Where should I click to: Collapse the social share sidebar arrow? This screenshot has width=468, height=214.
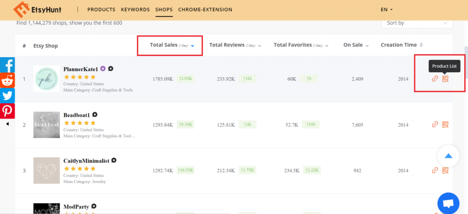click(7, 123)
